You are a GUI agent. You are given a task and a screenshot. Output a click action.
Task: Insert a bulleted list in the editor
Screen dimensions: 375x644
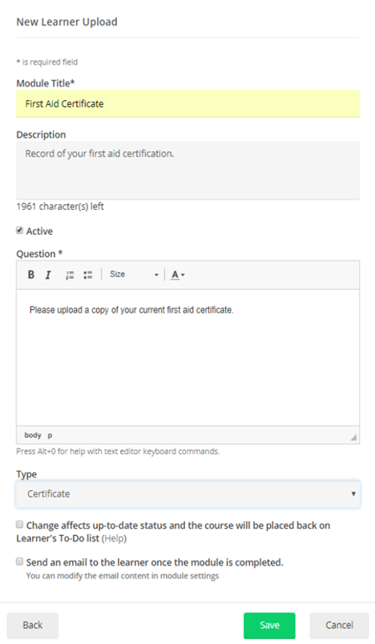(x=87, y=275)
